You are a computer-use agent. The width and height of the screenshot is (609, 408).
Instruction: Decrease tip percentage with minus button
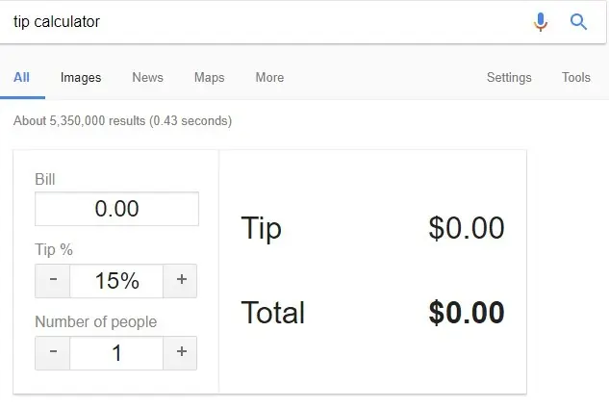53,280
